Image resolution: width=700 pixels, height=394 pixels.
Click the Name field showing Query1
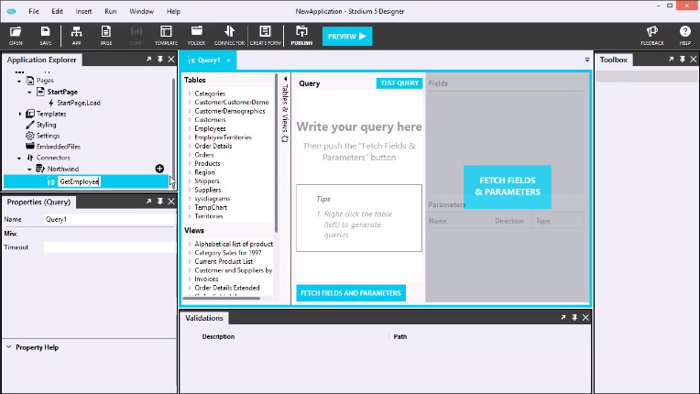coord(109,219)
